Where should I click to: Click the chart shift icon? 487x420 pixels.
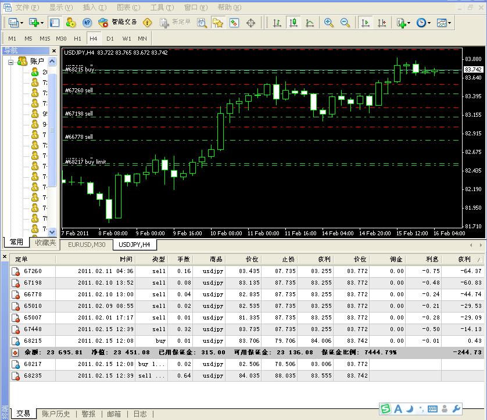382,23
